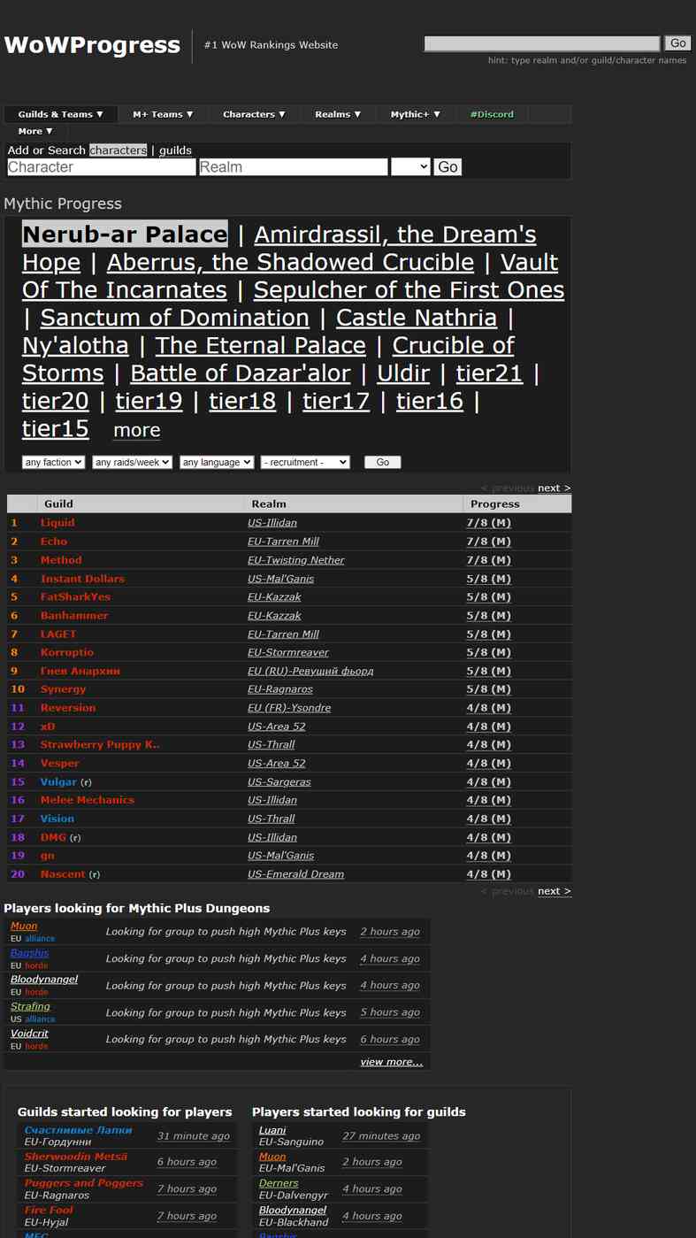Open the Realms menu
Viewport: 696px width, 1238px height.
[338, 114]
